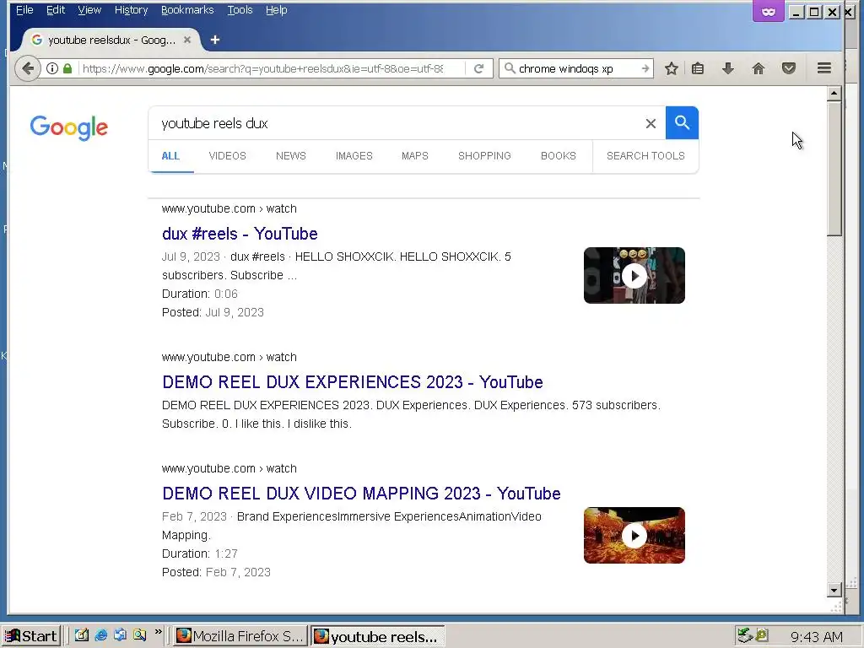Switch to the MAPS tab
The height and width of the screenshot is (648, 864).
click(415, 156)
